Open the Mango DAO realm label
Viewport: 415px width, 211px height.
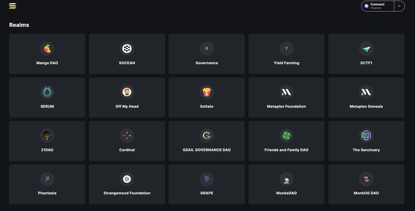point(47,63)
